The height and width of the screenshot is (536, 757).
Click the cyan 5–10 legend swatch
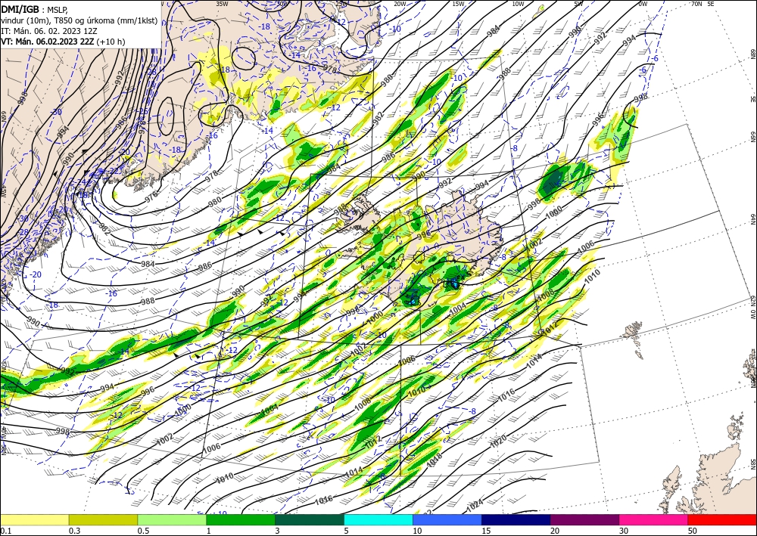tap(378, 519)
